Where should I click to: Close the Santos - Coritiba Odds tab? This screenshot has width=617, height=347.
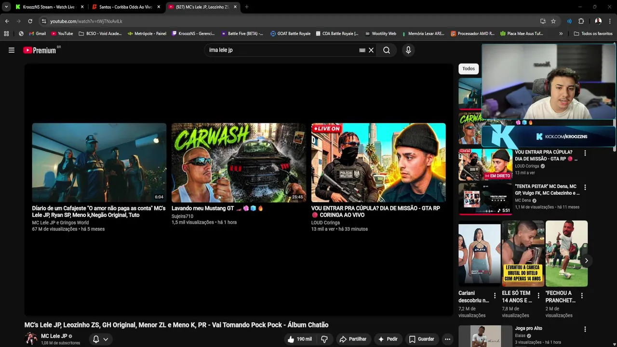[x=159, y=7]
